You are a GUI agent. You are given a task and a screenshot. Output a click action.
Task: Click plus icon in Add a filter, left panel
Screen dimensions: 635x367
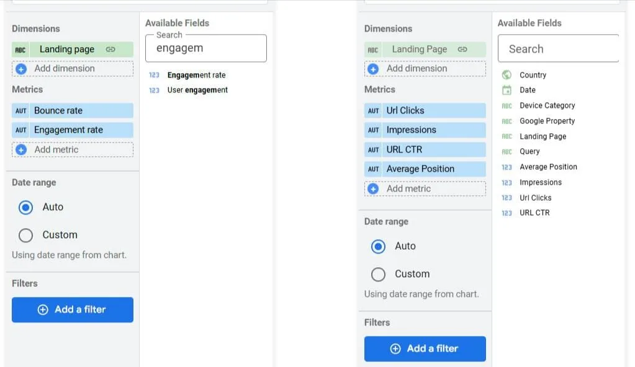click(43, 309)
